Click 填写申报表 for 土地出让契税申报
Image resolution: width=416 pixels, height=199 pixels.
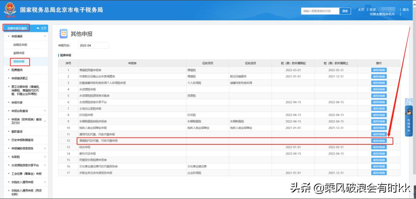click(379, 108)
